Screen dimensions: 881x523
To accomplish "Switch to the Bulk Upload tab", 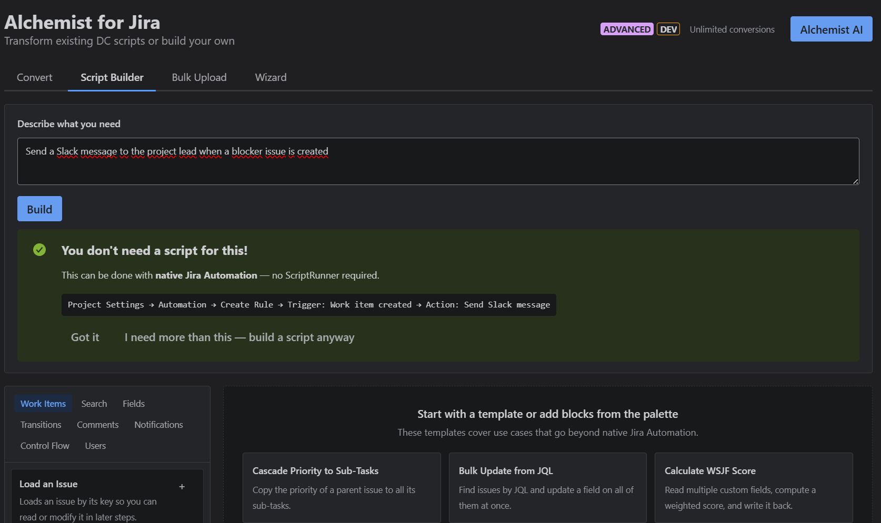I will 199,77.
